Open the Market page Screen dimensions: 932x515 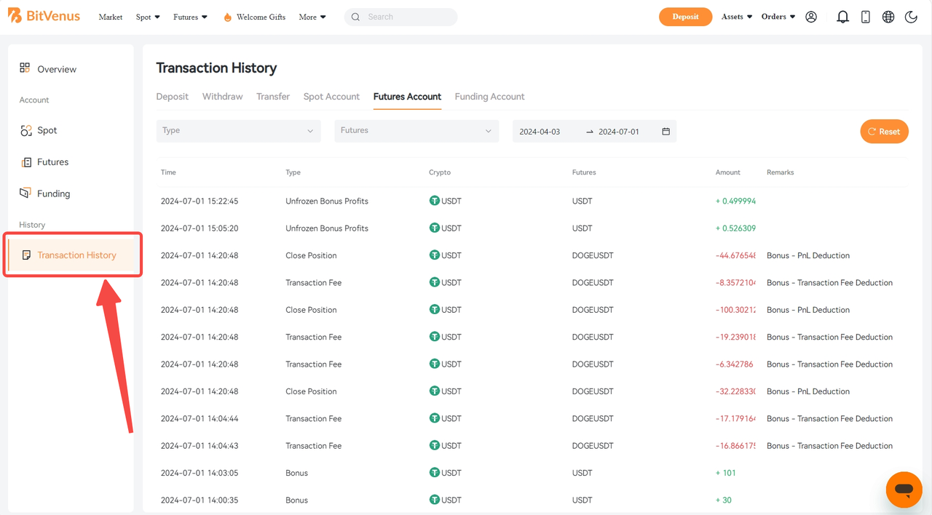[x=111, y=17]
